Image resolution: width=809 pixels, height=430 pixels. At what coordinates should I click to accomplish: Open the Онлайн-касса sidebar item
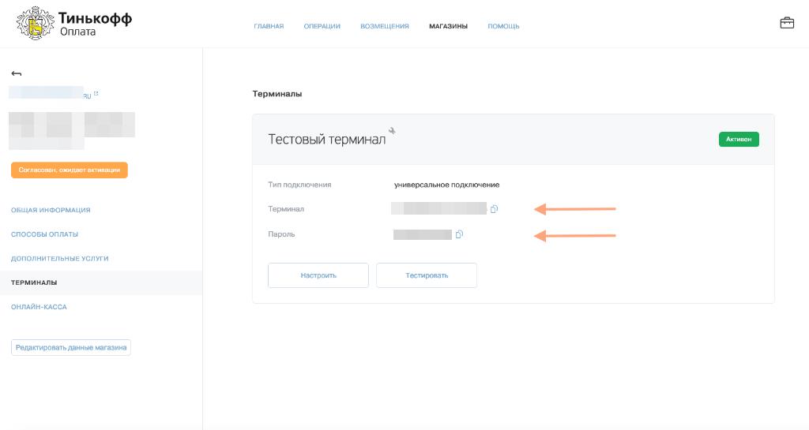39,306
